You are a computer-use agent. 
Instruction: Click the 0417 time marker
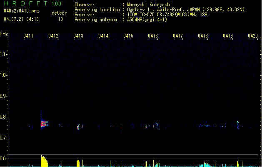click(178, 36)
